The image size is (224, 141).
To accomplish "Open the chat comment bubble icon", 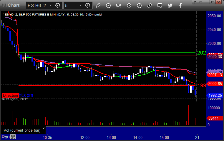I will [160, 6].
